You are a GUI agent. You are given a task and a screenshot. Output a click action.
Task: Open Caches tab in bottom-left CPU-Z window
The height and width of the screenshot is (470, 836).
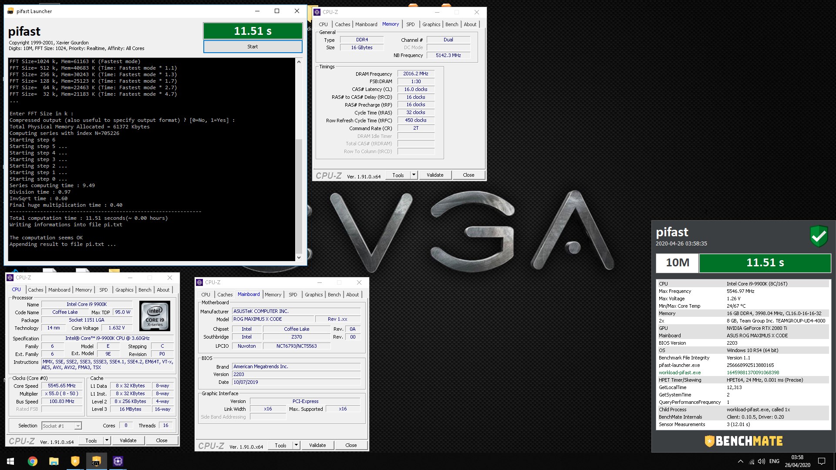point(36,290)
